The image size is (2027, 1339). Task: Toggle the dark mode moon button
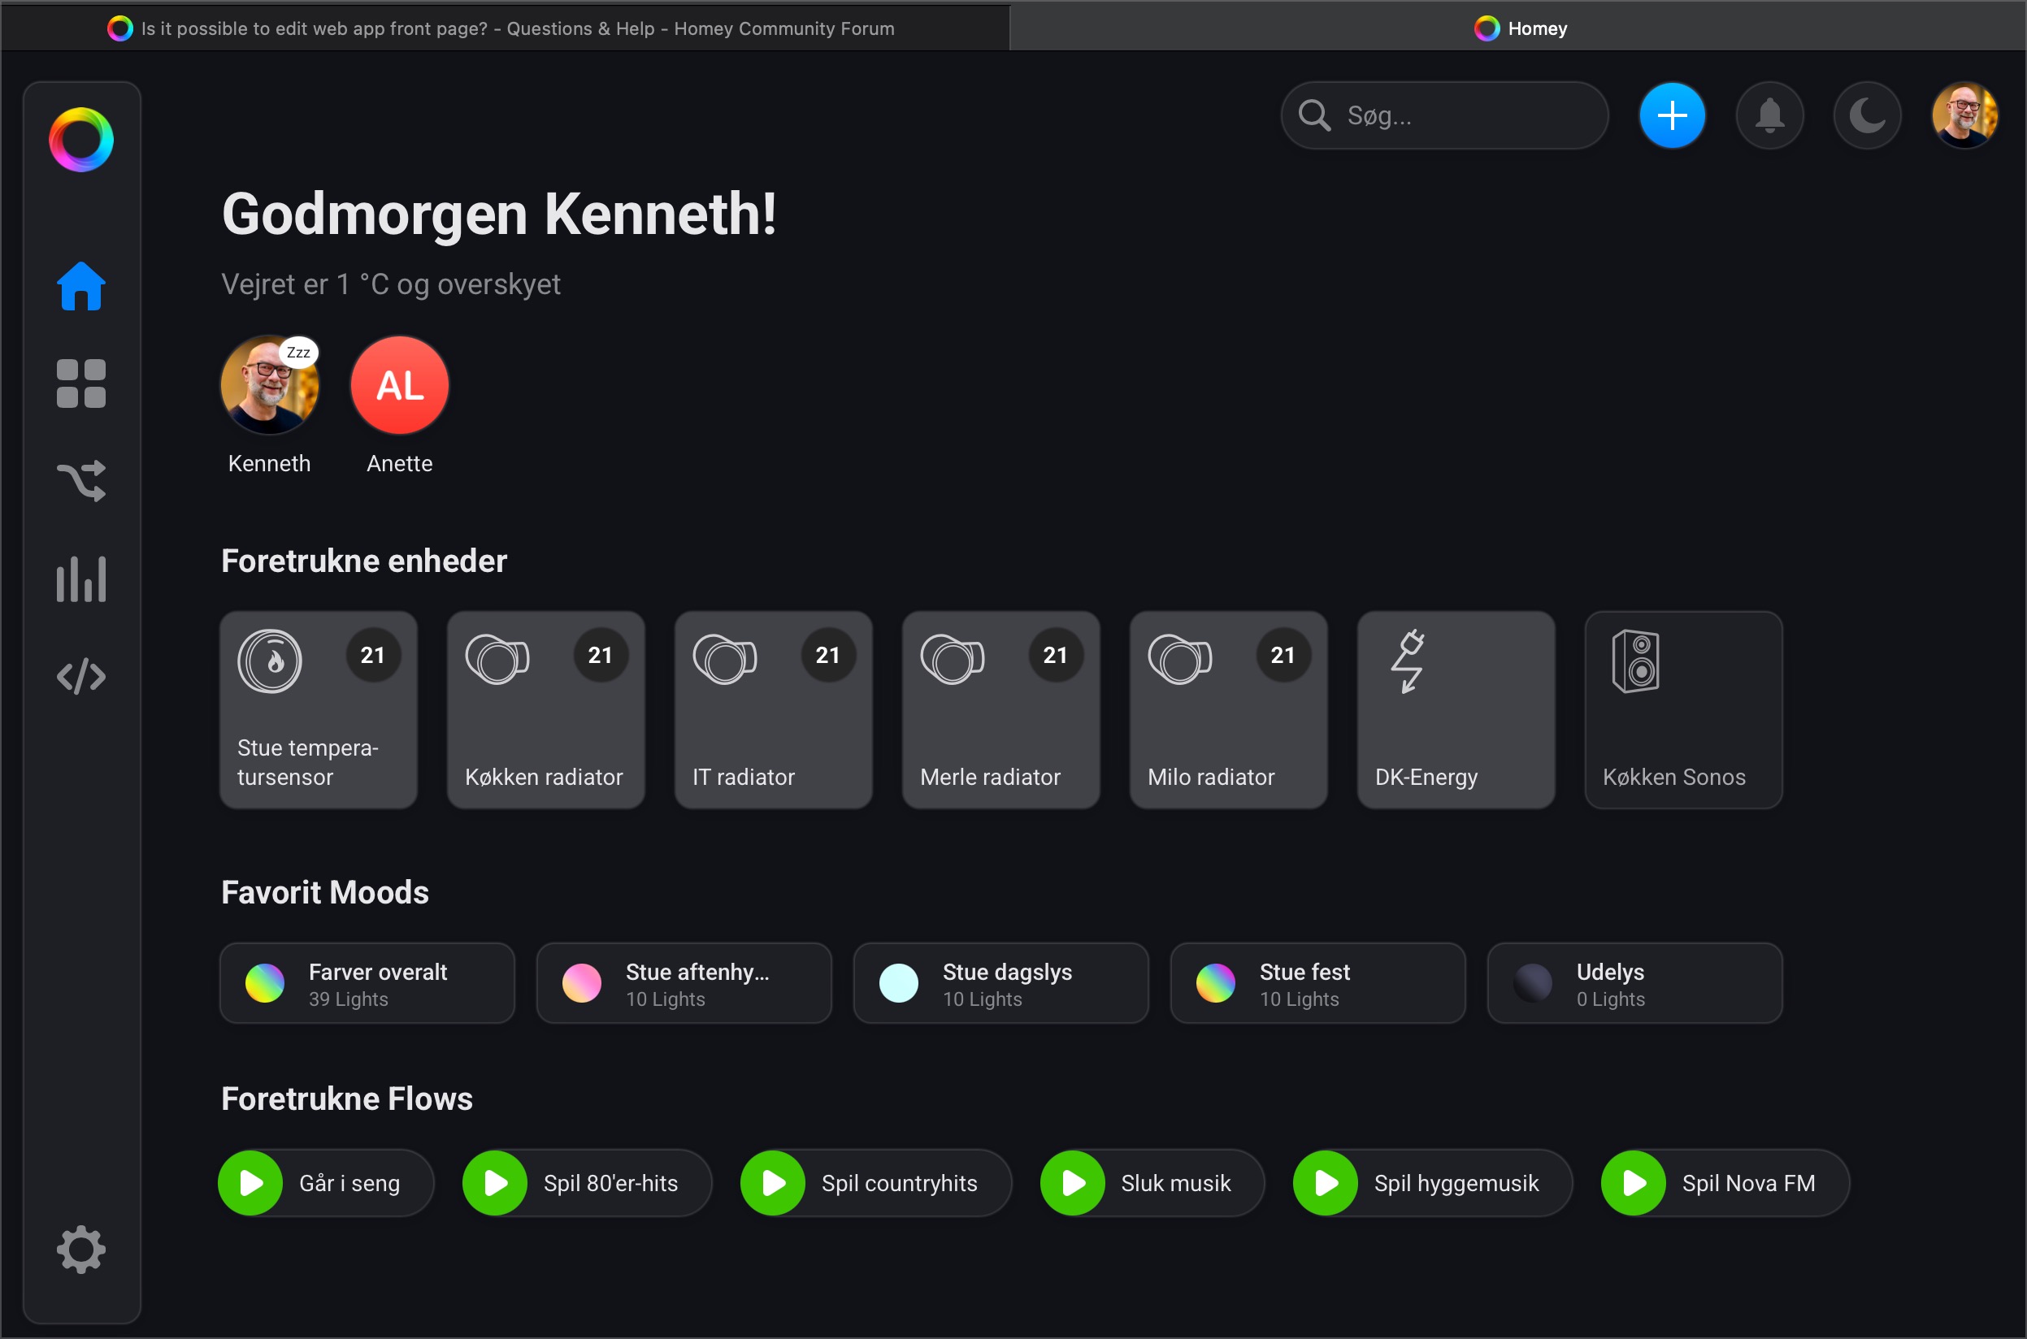coord(1866,115)
